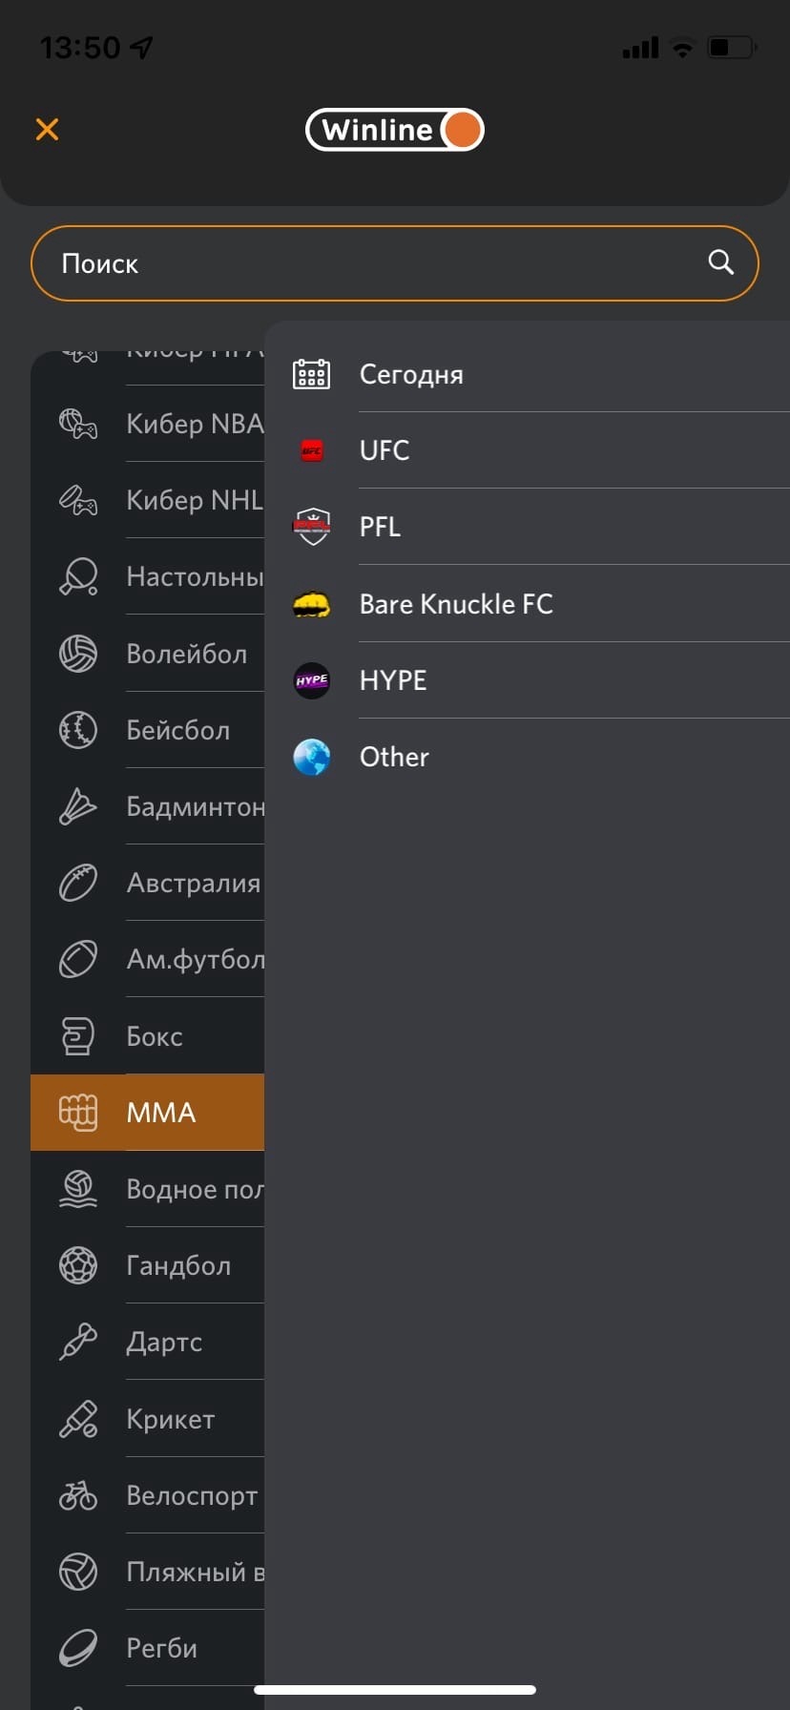Select Бейсбол in the sports list
790x1710 pixels.
[148, 730]
